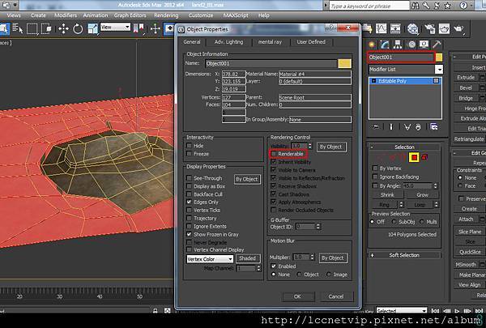
Task: Open the Utilities hammer panel tab
Action: 436,44
